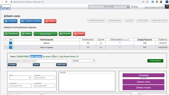Click the green Отгрузка разрешена button
Image resolution: width=169 pixels, height=95 pixels.
[155, 61]
